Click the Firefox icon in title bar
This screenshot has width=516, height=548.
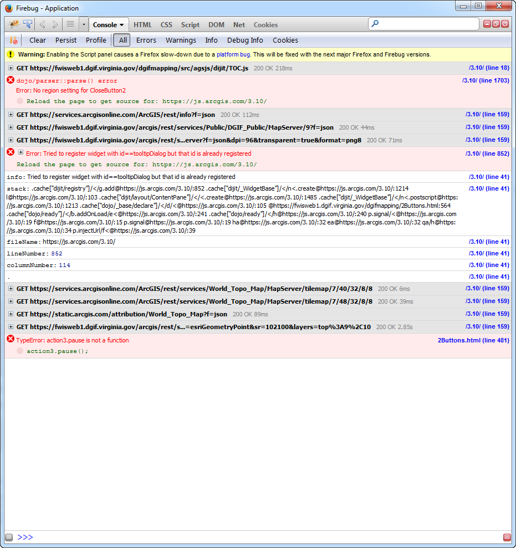[x=8, y=8]
